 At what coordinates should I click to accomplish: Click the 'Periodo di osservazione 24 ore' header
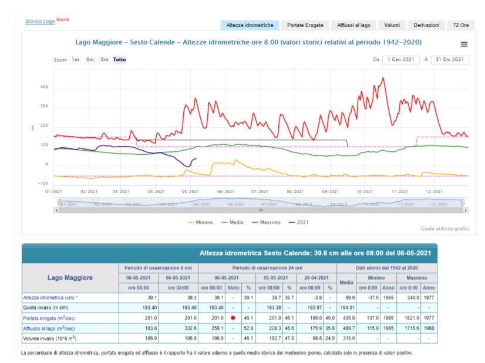(x=267, y=268)
